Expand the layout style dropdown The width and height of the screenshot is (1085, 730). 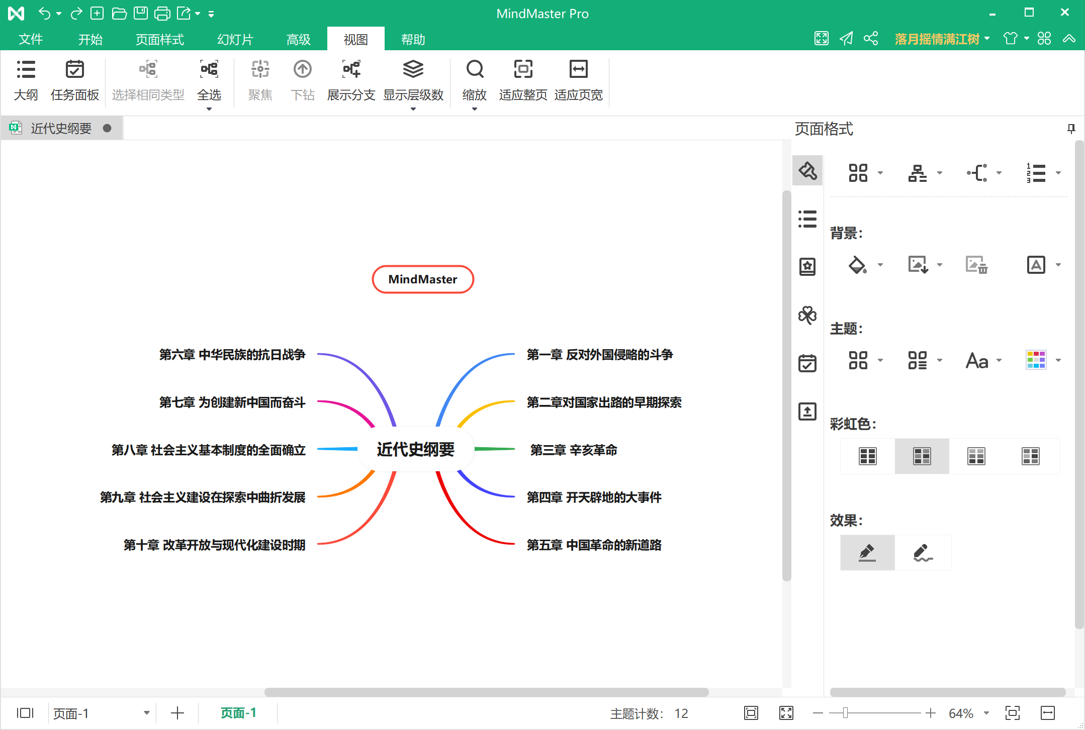(880, 173)
